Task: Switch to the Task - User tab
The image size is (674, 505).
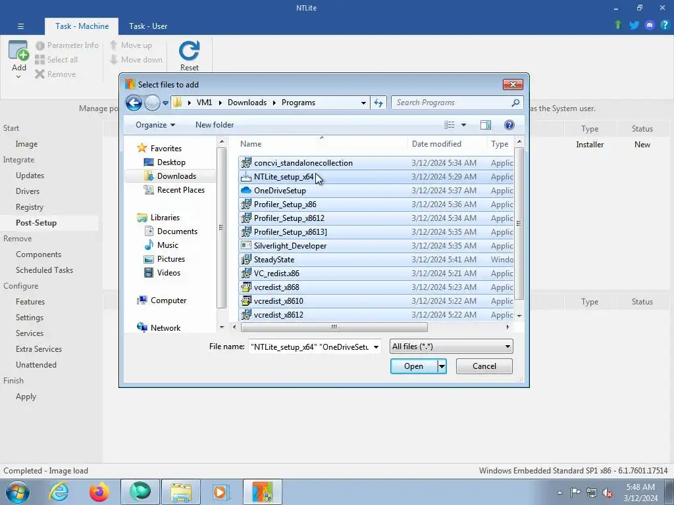Action: tap(148, 26)
